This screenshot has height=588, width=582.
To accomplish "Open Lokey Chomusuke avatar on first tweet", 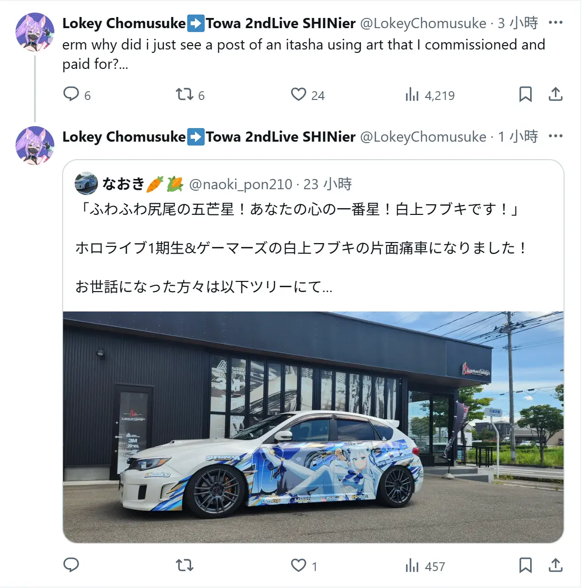I will (34, 32).
